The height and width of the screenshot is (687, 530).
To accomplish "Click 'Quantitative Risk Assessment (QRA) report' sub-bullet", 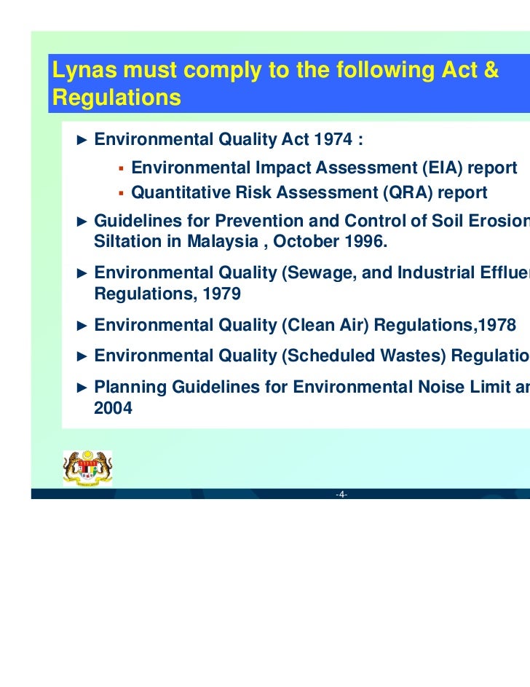I will point(309,192).
